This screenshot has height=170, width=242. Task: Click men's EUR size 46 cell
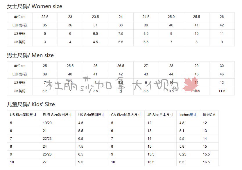point(222,74)
